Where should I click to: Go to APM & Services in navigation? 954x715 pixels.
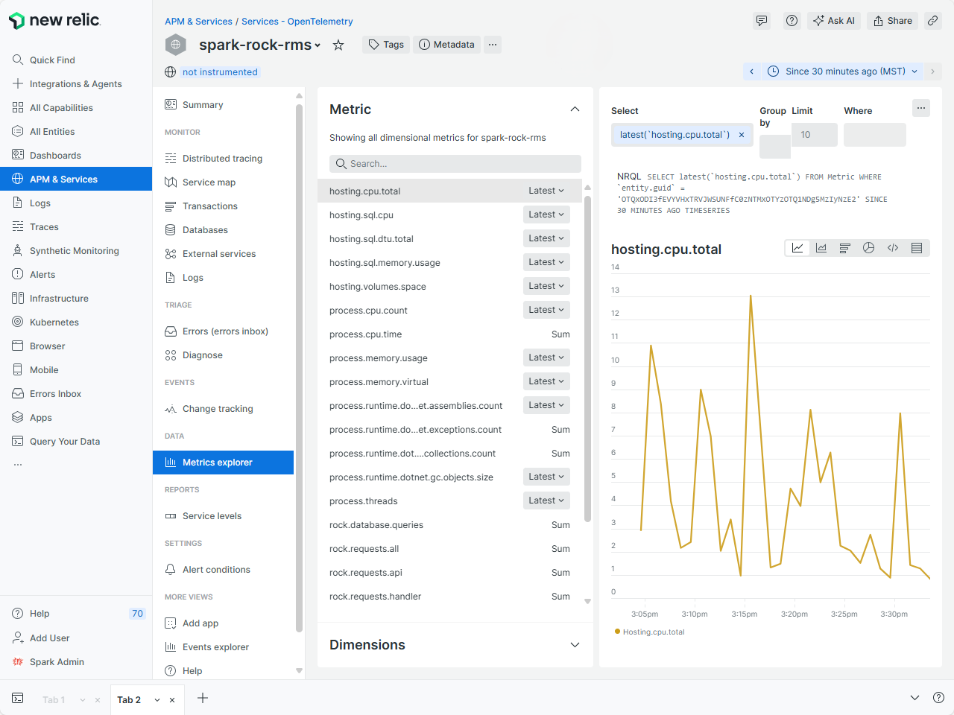(x=76, y=179)
